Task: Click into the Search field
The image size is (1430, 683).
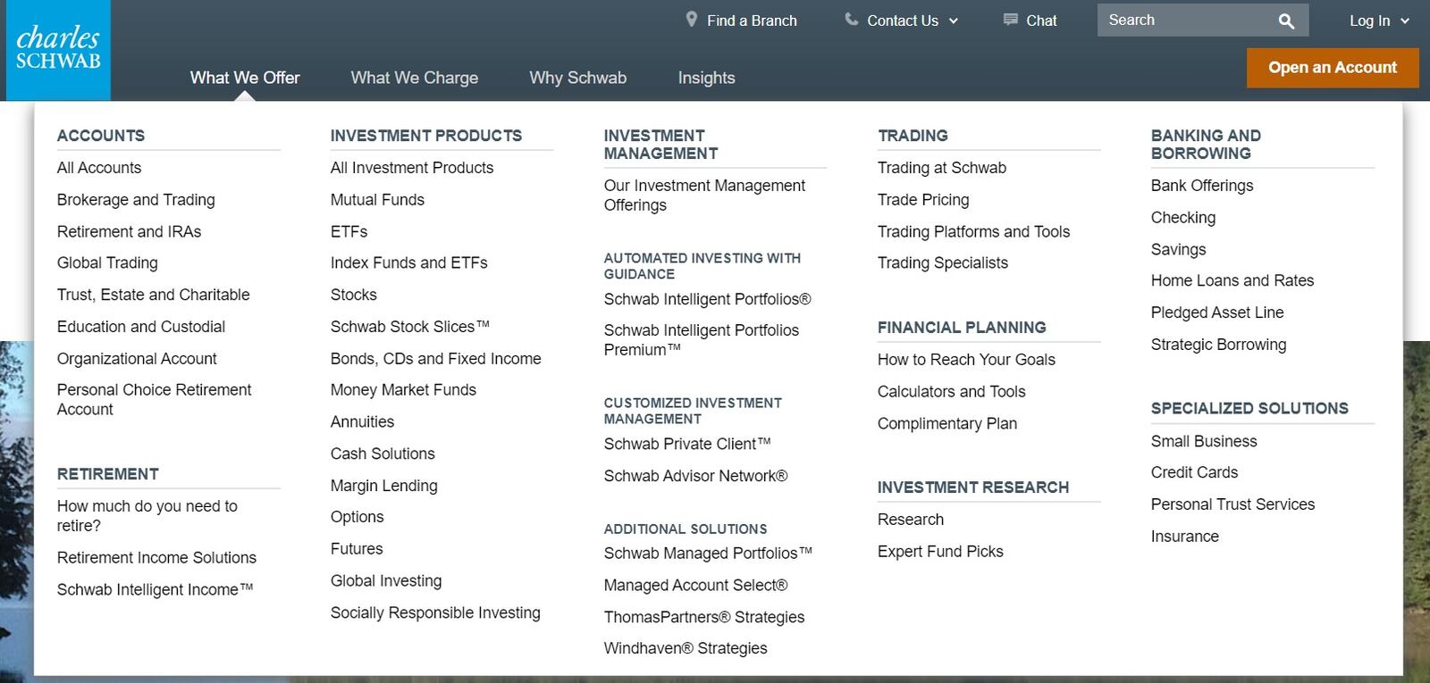Action: pos(1203,20)
